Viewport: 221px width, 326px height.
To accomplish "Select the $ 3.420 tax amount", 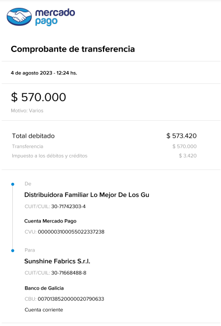I will (187, 155).
